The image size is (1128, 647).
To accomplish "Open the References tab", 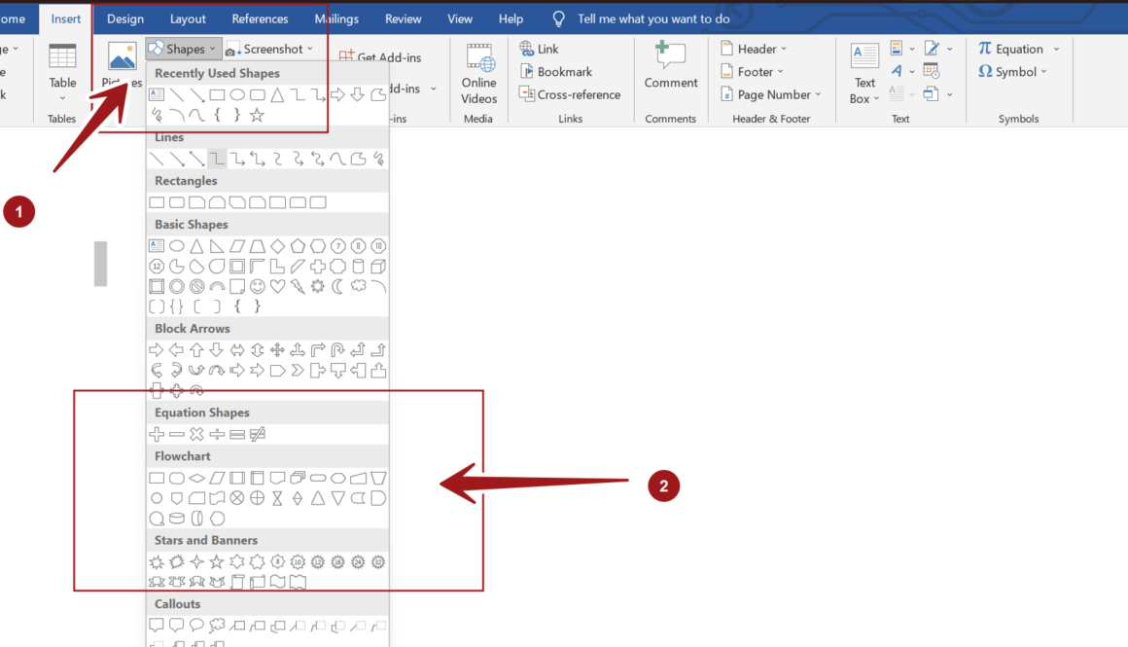I will [x=260, y=18].
